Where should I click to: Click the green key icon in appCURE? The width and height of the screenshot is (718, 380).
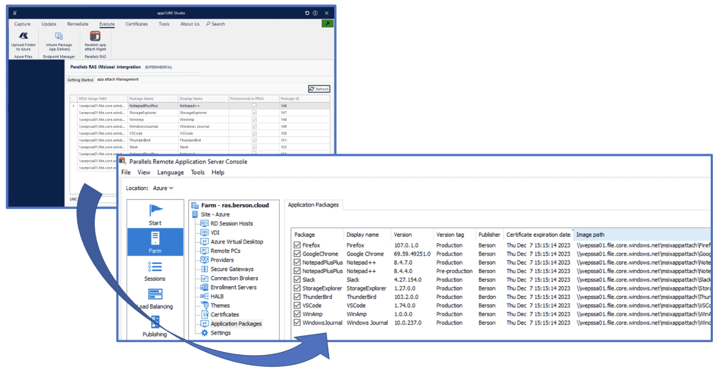[327, 24]
